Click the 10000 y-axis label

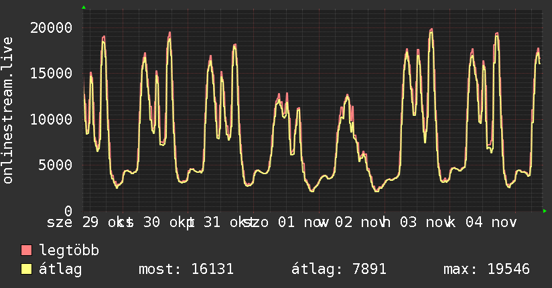tap(51, 119)
